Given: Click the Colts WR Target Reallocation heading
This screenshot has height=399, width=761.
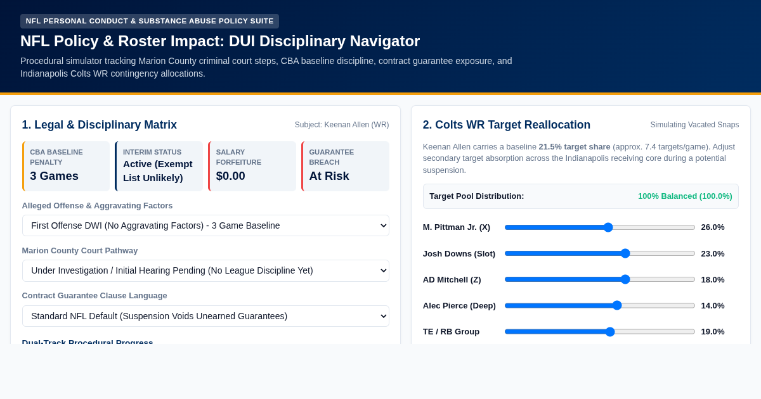Looking at the screenshot, I should [507, 125].
